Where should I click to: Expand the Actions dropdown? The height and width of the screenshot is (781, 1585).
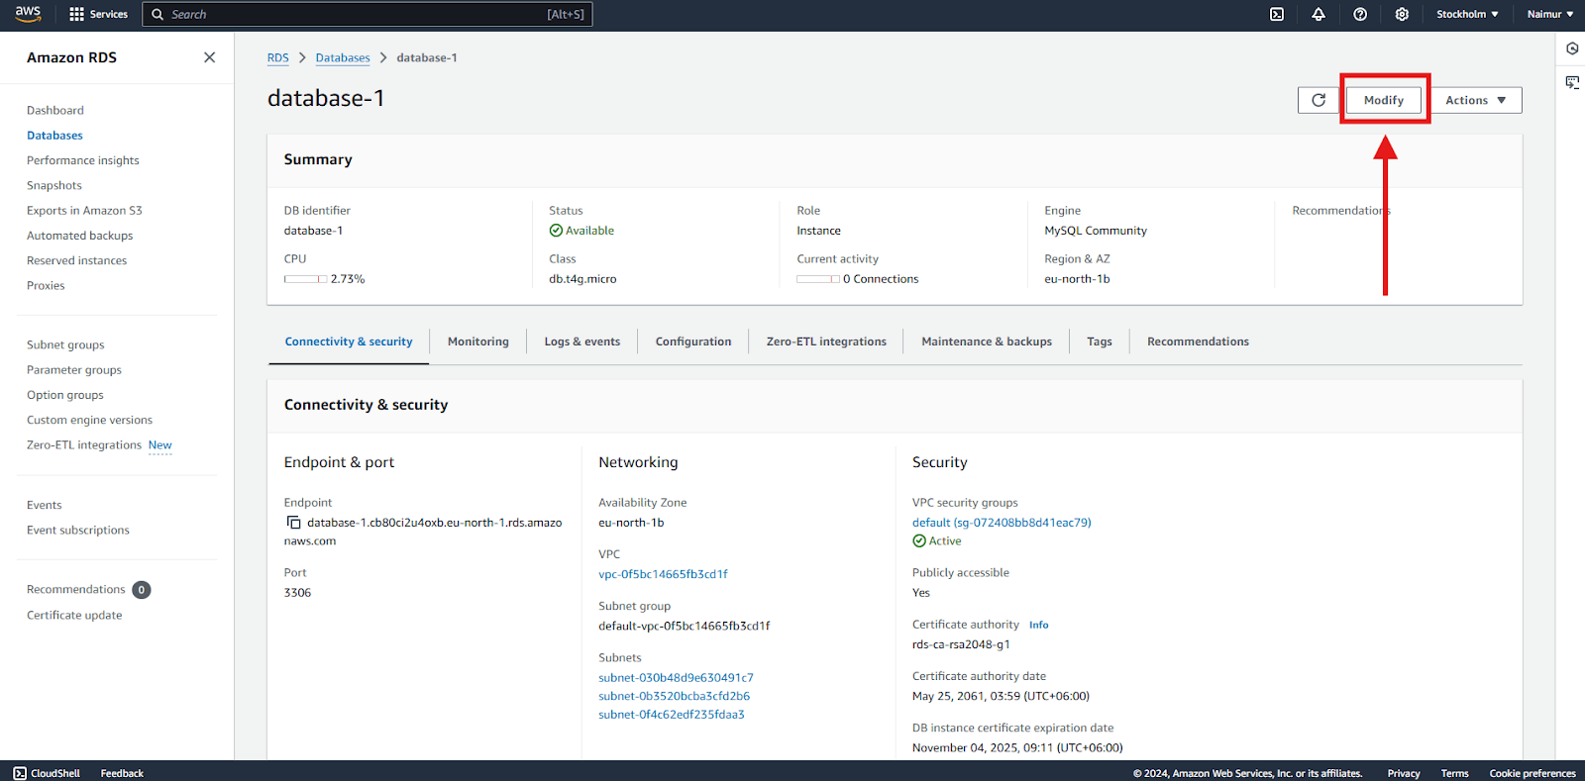point(1476,100)
